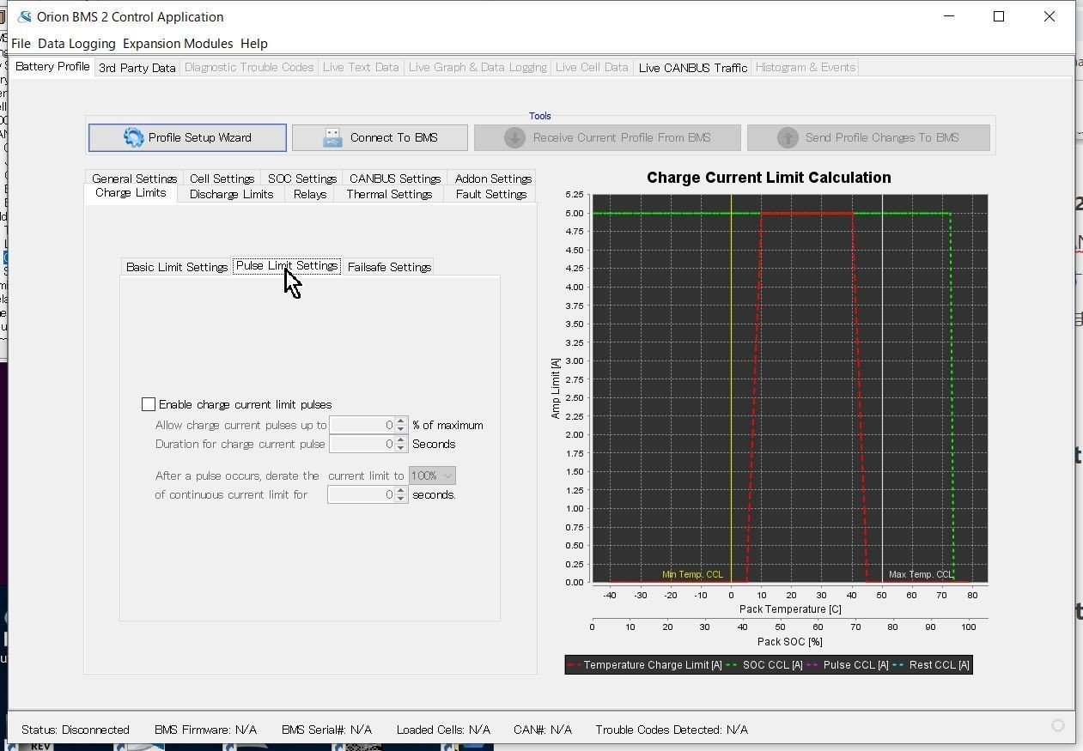Open the Discharge Limits tab
The height and width of the screenshot is (751, 1083).
(x=231, y=194)
